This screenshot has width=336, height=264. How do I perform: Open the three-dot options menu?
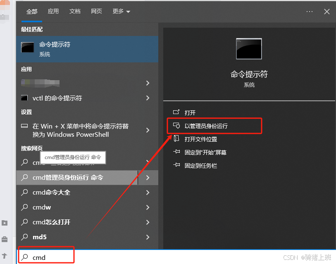click(310, 11)
